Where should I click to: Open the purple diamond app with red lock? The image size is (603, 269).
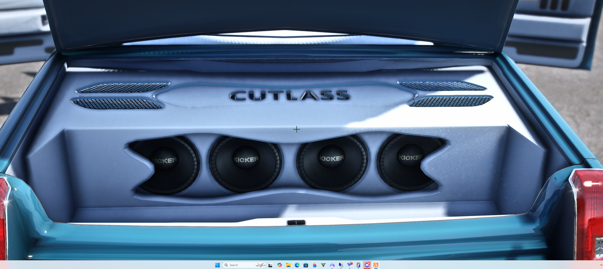[349, 265]
